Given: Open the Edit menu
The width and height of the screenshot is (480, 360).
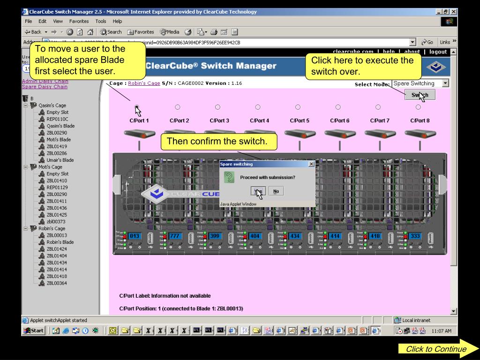Looking at the screenshot, I should coord(42,21).
